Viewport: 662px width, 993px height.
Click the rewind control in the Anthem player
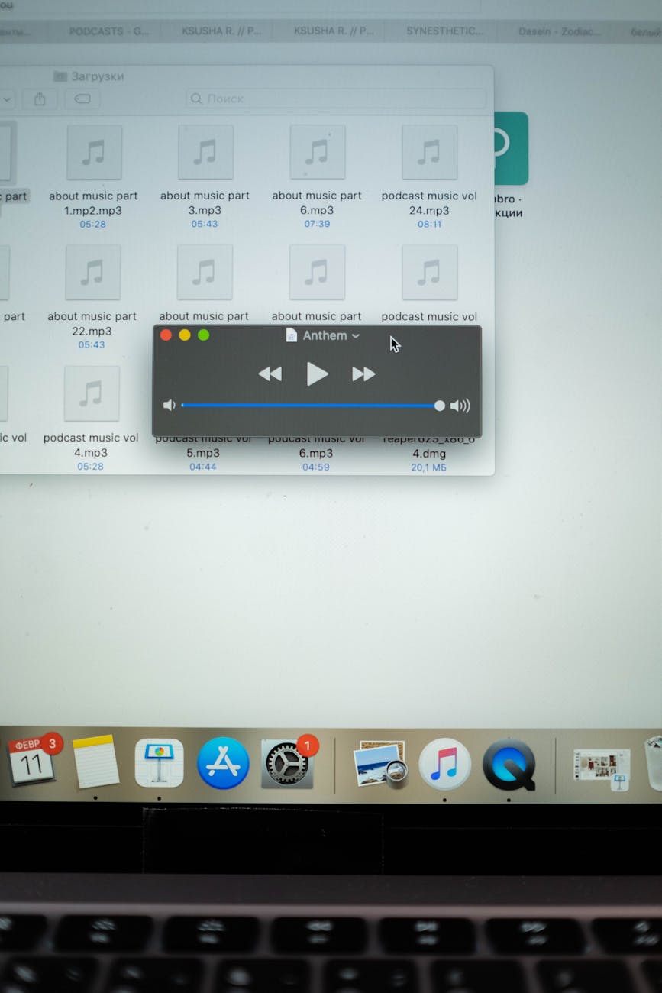pos(270,374)
